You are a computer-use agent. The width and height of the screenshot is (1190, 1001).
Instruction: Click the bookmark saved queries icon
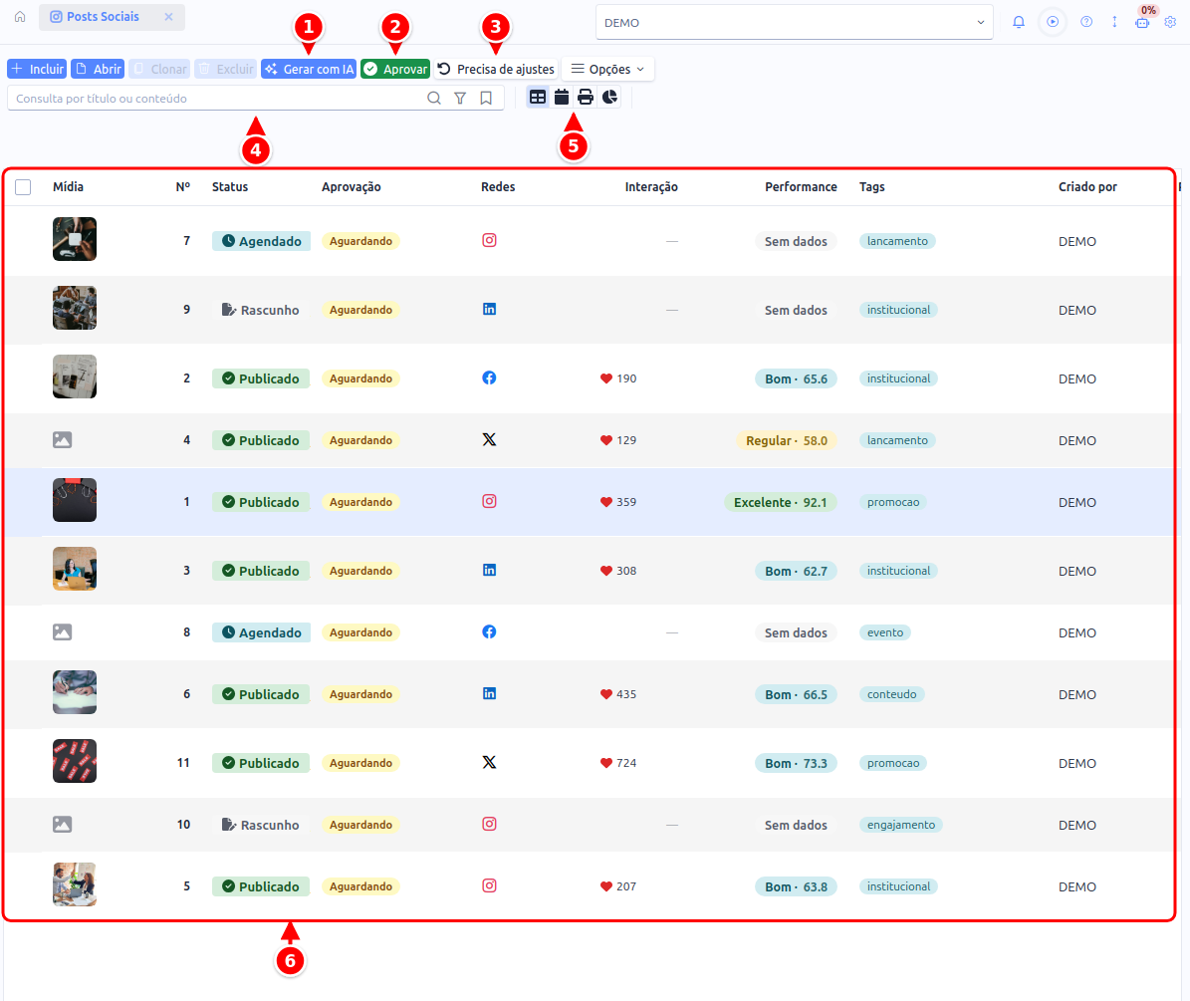pos(486,98)
